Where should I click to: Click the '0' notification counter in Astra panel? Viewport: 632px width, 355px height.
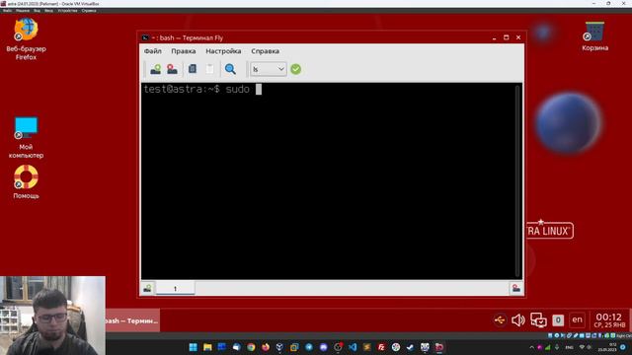click(x=558, y=320)
